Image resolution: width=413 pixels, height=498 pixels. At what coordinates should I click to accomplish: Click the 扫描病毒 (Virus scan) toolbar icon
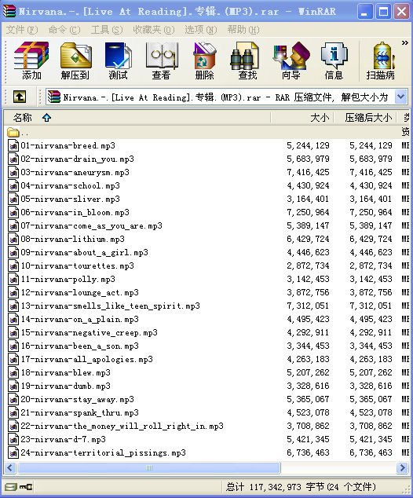point(381,60)
